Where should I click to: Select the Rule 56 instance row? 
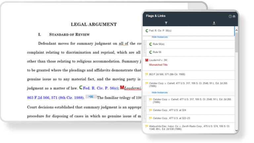[190, 52]
